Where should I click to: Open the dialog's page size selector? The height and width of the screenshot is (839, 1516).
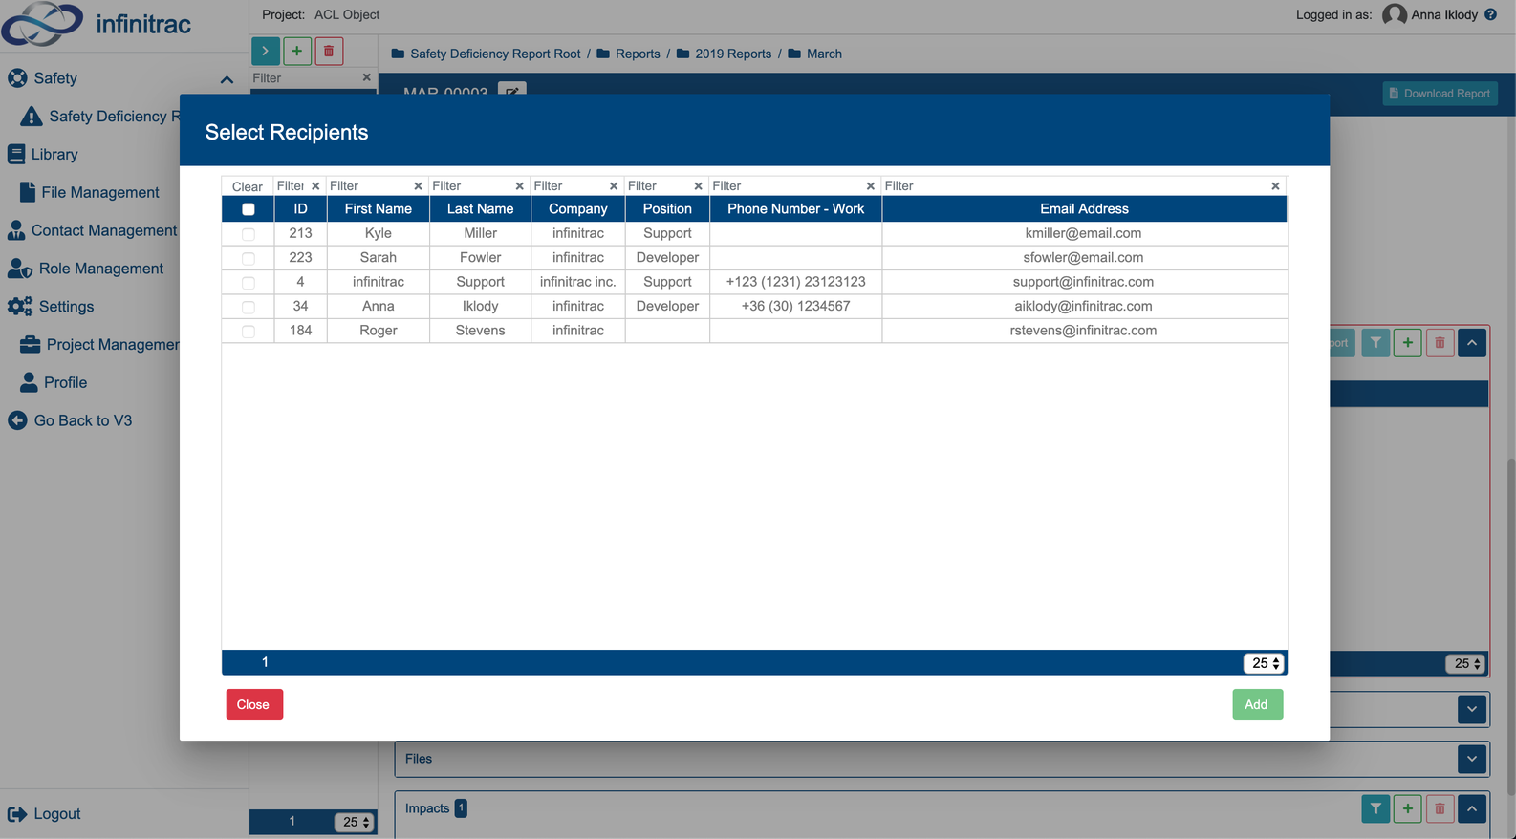point(1264,663)
